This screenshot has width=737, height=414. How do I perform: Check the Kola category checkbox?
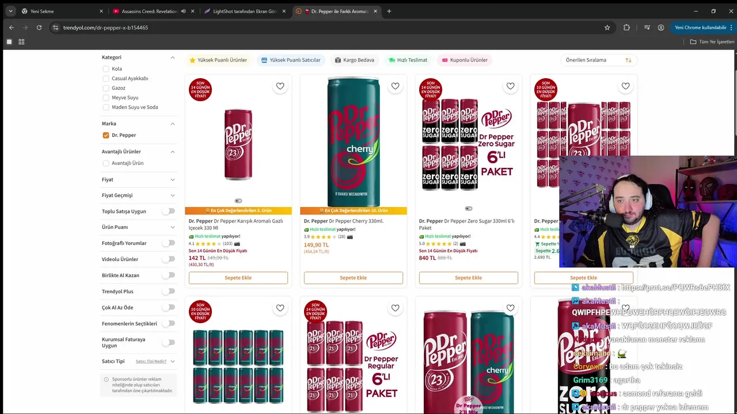click(106, 69)
